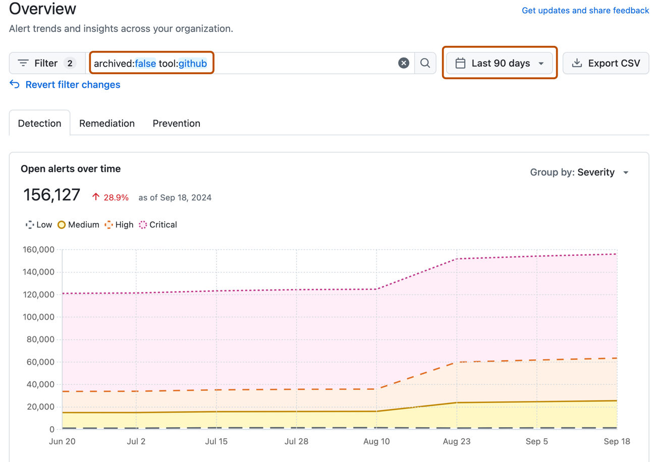
Task: Toggle Critical severity series in legend
Action: 158,225
